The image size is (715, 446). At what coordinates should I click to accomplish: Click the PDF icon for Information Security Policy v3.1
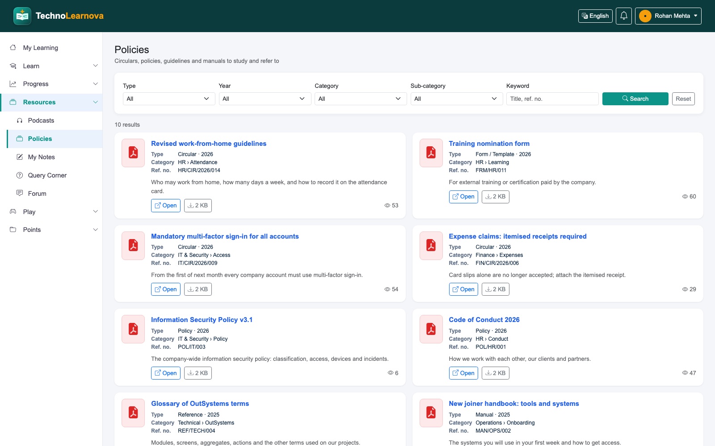tap(133, 329)
